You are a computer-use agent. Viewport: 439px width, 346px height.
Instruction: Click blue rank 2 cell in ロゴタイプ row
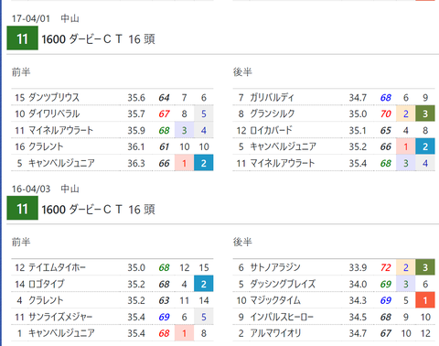coord(204,284)
